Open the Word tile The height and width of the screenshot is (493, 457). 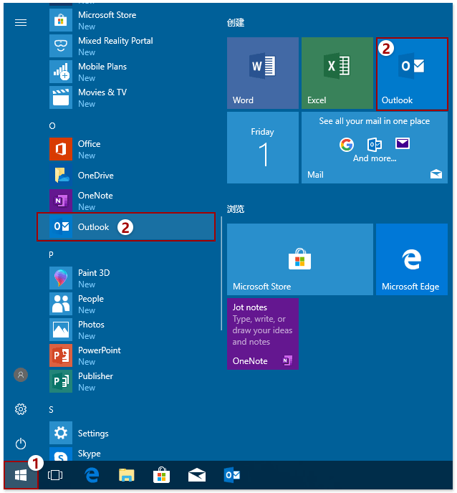tap(262, 73)
